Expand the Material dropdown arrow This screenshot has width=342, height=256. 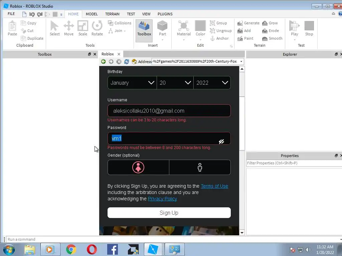184,40
